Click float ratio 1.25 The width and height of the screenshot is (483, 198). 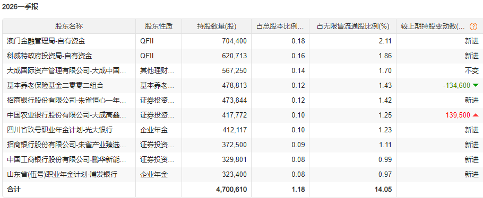385,115
